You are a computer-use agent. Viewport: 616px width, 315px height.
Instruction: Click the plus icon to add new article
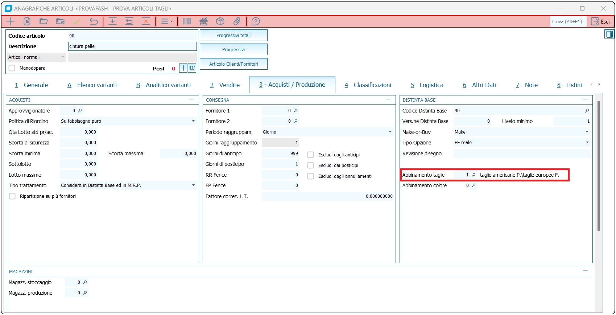click(x=11, y=21)
